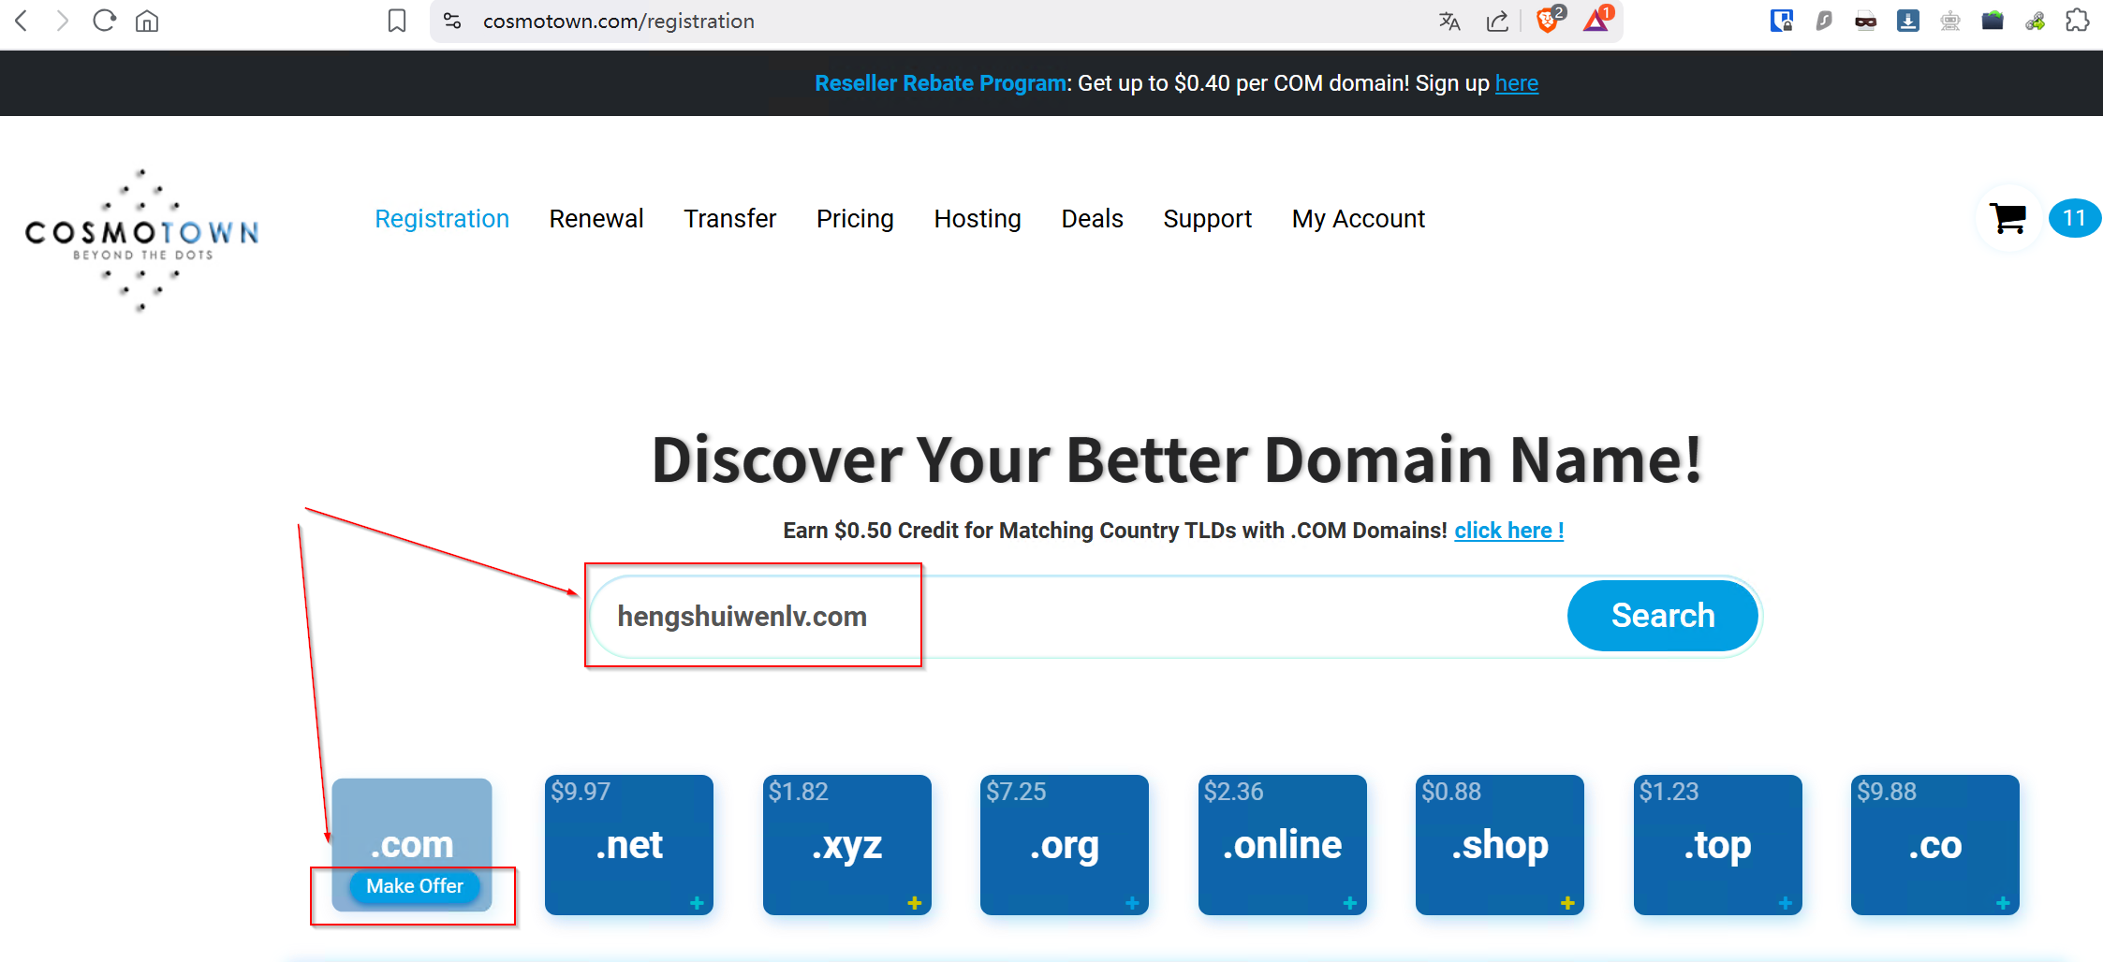The width and height of the screenshot is (2103, 962).
Task: Open the gray S-shaped extension icon
Action: click(1823, 21)
